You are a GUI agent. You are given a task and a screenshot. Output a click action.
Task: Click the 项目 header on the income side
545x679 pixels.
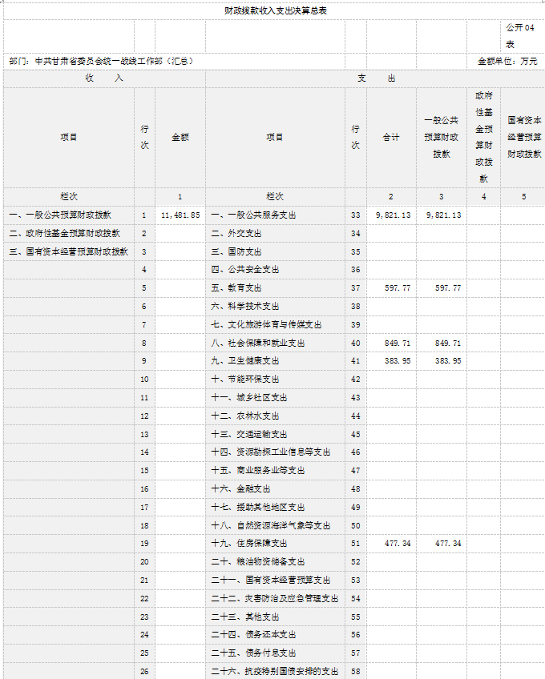click(x=68, y=137)
